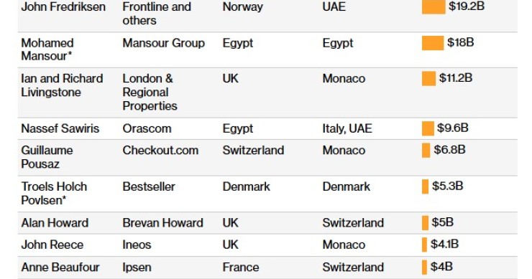This screenshot has height=279, width=532.
Task: Click the Orascom company cell
Action: tap(147, 128)
